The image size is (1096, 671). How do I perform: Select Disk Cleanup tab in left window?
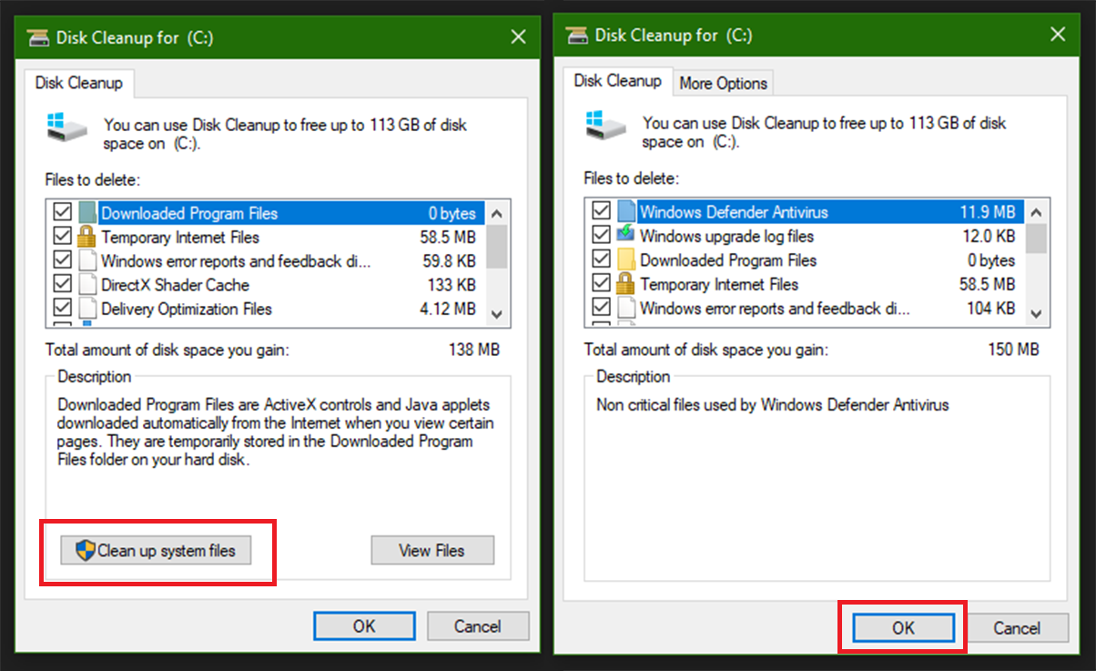click(79, 83)
